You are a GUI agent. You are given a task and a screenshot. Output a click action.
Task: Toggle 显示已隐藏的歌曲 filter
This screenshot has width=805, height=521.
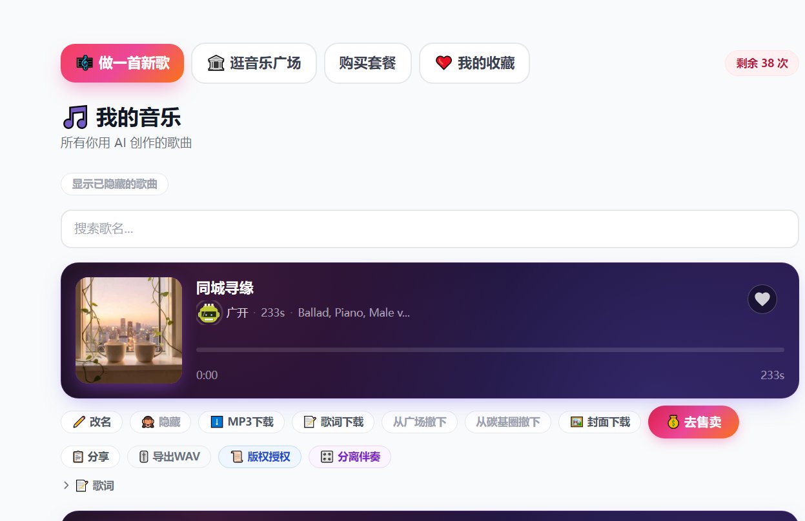click(x=114, y=184)
